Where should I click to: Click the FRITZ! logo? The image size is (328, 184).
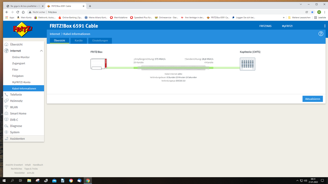click(23, 29)
